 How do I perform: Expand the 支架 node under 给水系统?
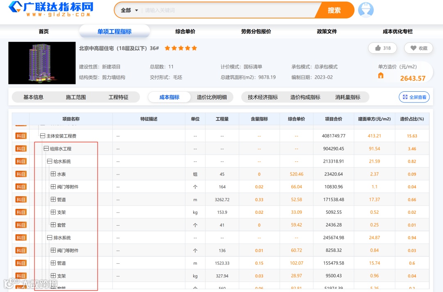[53, 212]
